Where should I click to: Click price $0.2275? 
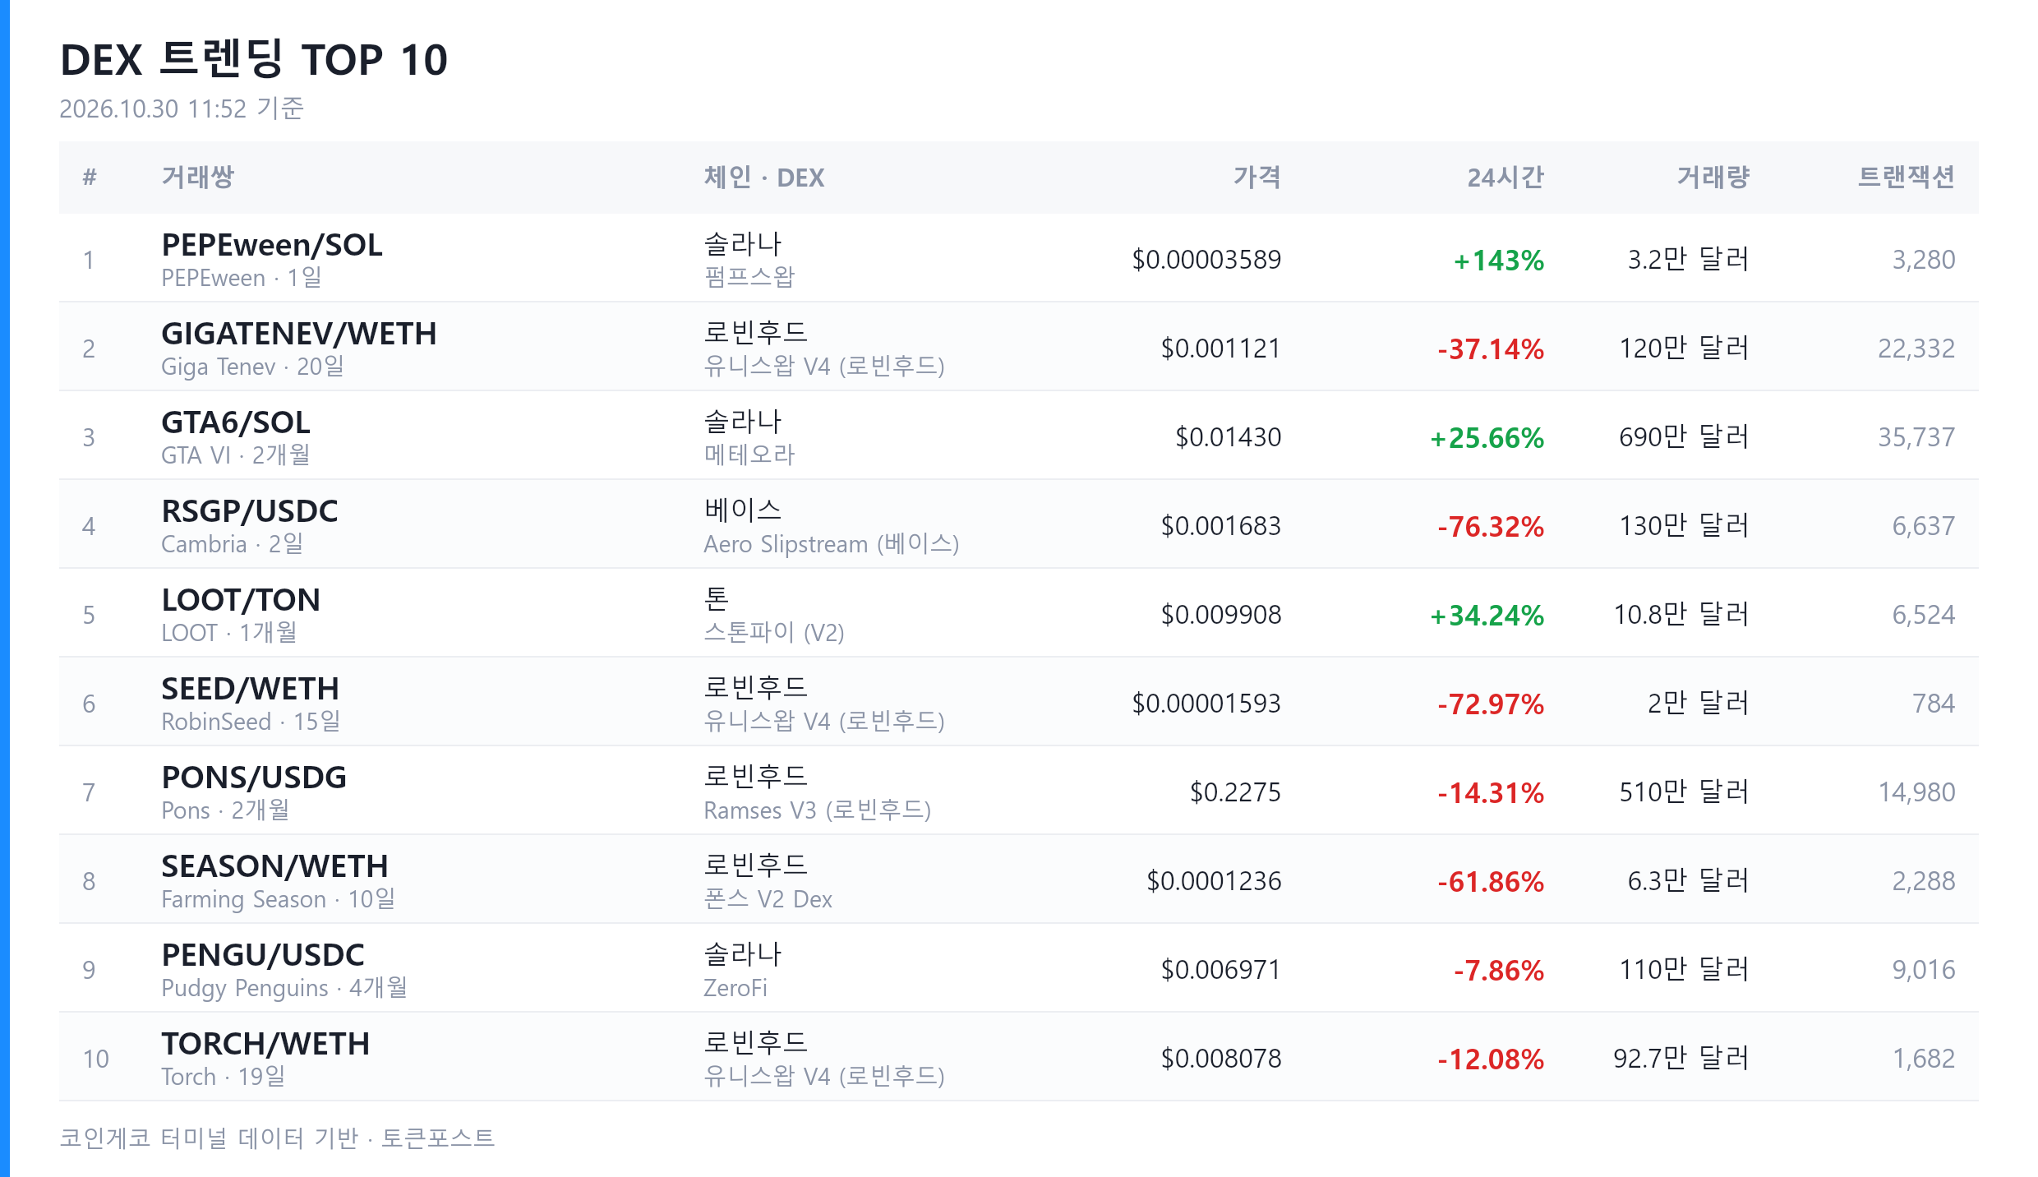(x=1236, y=792)
